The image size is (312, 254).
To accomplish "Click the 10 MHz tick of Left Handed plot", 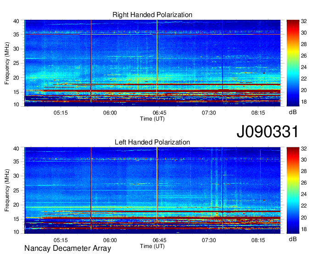I will [17, 232].
